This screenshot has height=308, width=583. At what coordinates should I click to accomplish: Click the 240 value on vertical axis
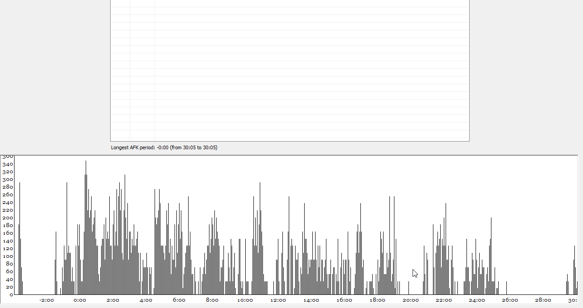pos(8,203)
